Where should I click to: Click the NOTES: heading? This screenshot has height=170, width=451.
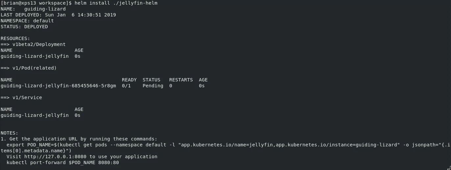9,133
